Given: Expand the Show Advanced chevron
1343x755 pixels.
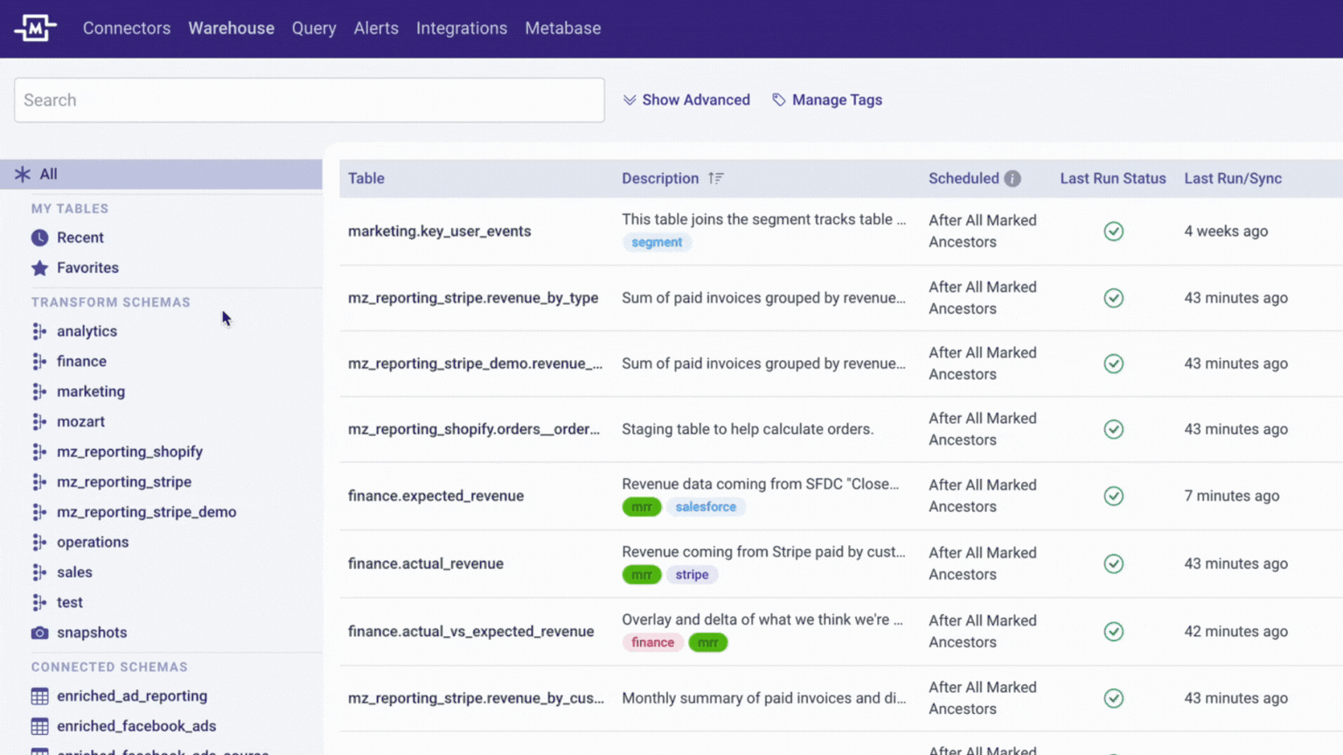Looking at the screenshot, I should (x=630, y=100).
